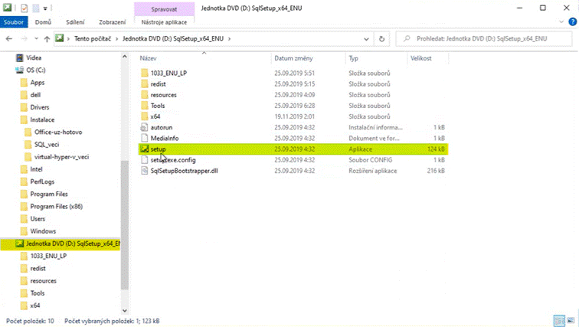Screen dimensions: 579x327
Task: Open the Instalace folder in the tree
Action: (x=42, y=120)
